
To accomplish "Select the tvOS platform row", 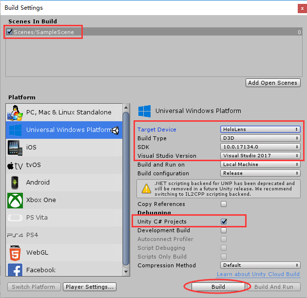I will 64,165.
